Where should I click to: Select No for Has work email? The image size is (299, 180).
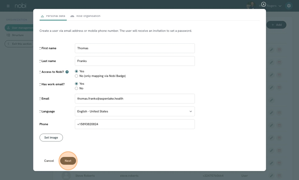point(77,88)
